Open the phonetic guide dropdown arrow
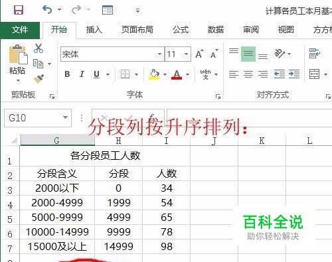Screen dimensions: 332x262 pyautogui.click(x=216, y=74)
